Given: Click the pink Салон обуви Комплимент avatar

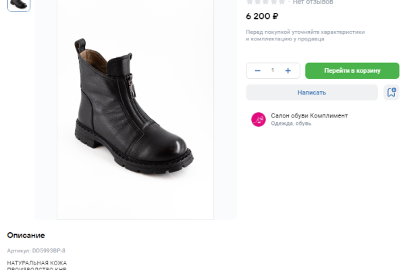Looking at the screenshot, I should [259, 119].
